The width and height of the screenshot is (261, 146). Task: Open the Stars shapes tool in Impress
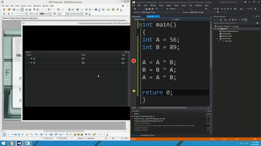[x=61, y=134]
